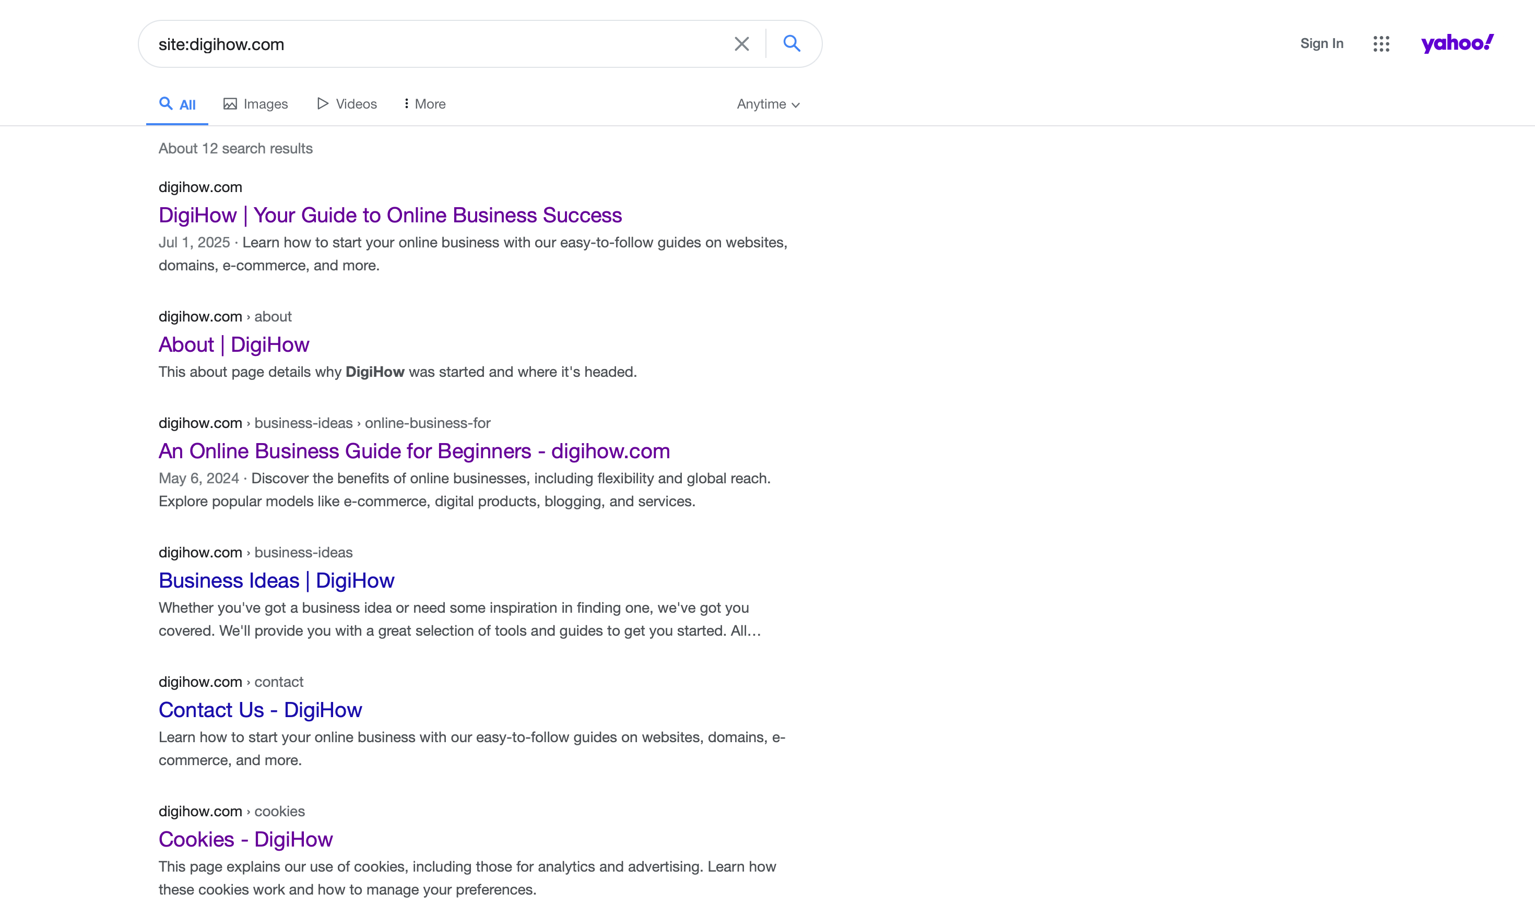Image resolution: width=1535 pixels, height=905 pixels.
Task: Click the Videos play icon
Action: coord(323,103)
